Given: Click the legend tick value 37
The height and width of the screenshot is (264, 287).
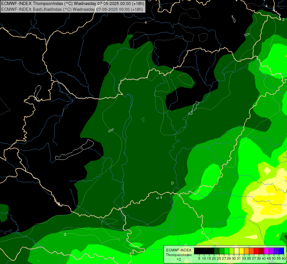Looking at the screenshot, I should (x=254, y=258).
